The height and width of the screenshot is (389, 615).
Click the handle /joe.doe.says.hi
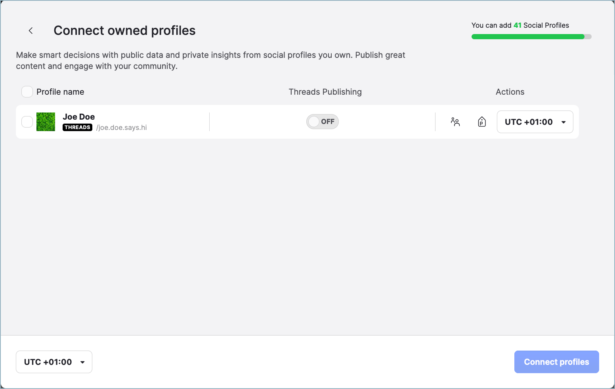pyautogui.click(x=122, y=127)
